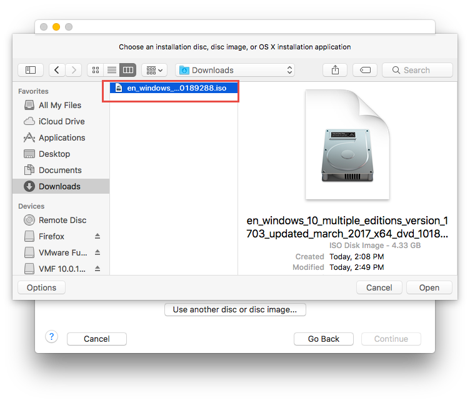Switch to icon view
The height and width of the screenshot is (403, 470).
tap(96, 70)
